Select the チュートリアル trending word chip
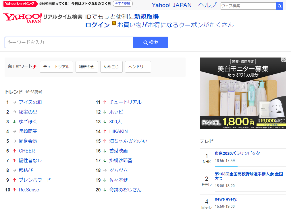291x210 pixels. click(56, 67)
